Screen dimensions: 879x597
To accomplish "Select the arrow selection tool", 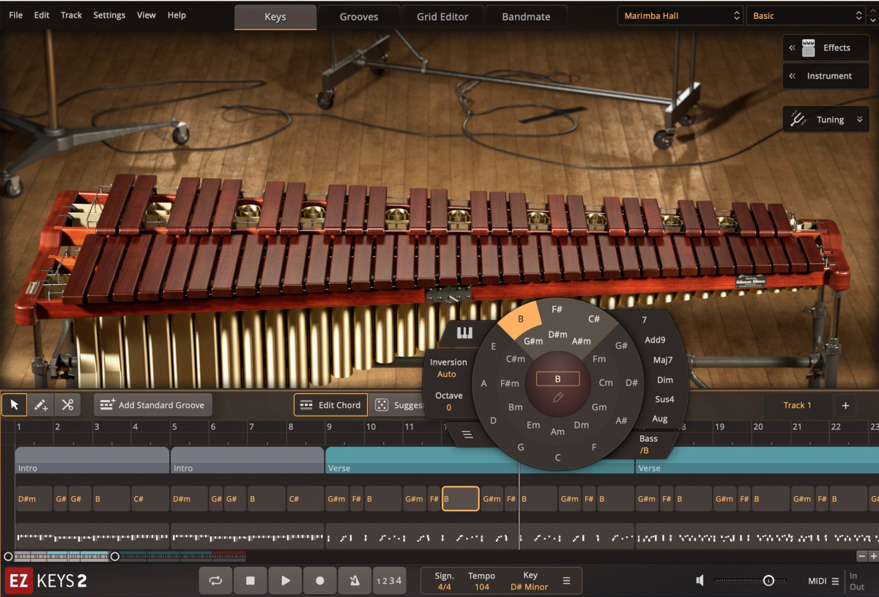I will point(14,405).
